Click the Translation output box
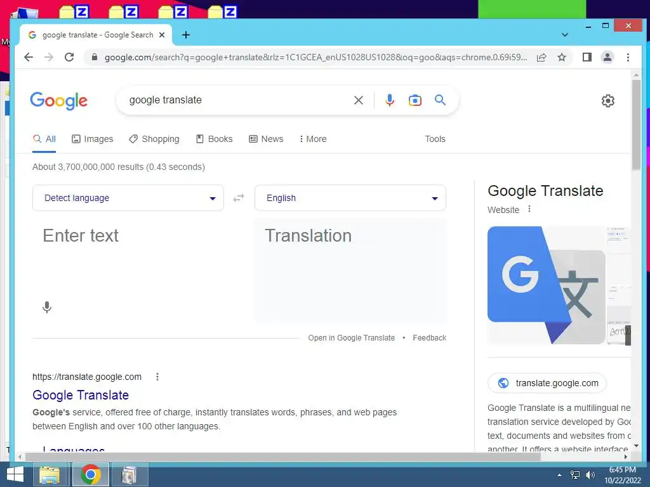Screen dimensions: 650x487 pos(350,270)
